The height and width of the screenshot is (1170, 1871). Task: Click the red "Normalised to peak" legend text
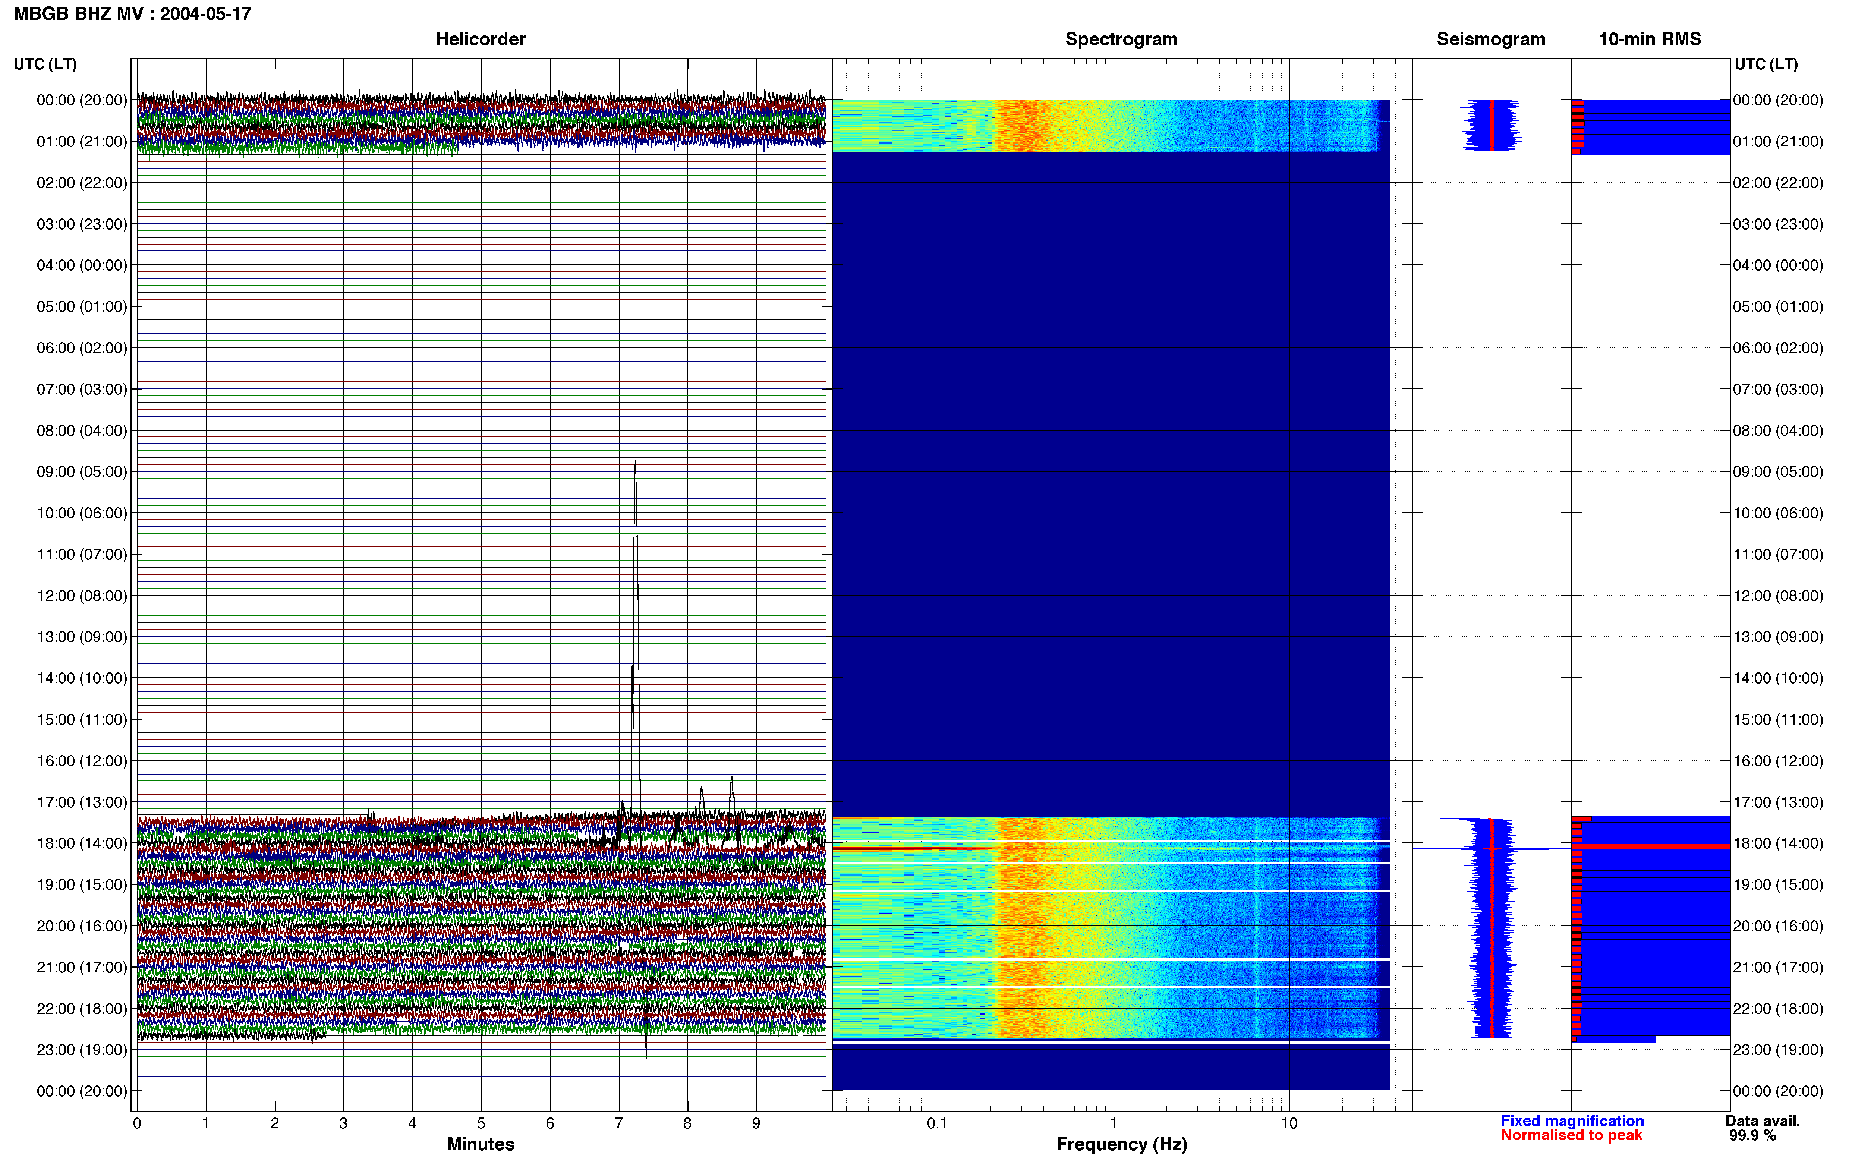click(1571, 1135)
